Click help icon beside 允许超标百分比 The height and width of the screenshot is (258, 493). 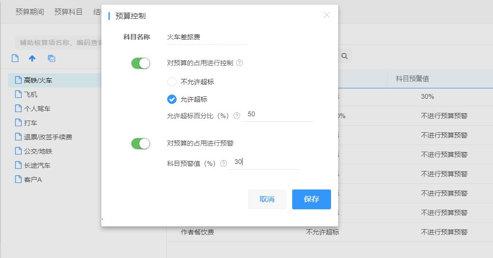[237, 116]
